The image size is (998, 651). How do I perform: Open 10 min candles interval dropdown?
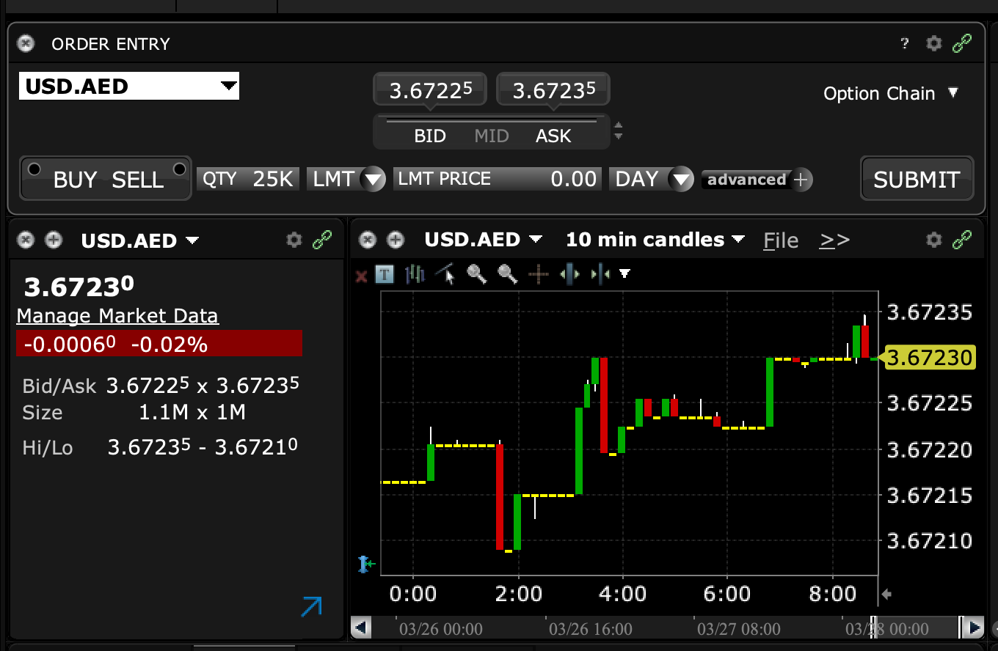655,240
